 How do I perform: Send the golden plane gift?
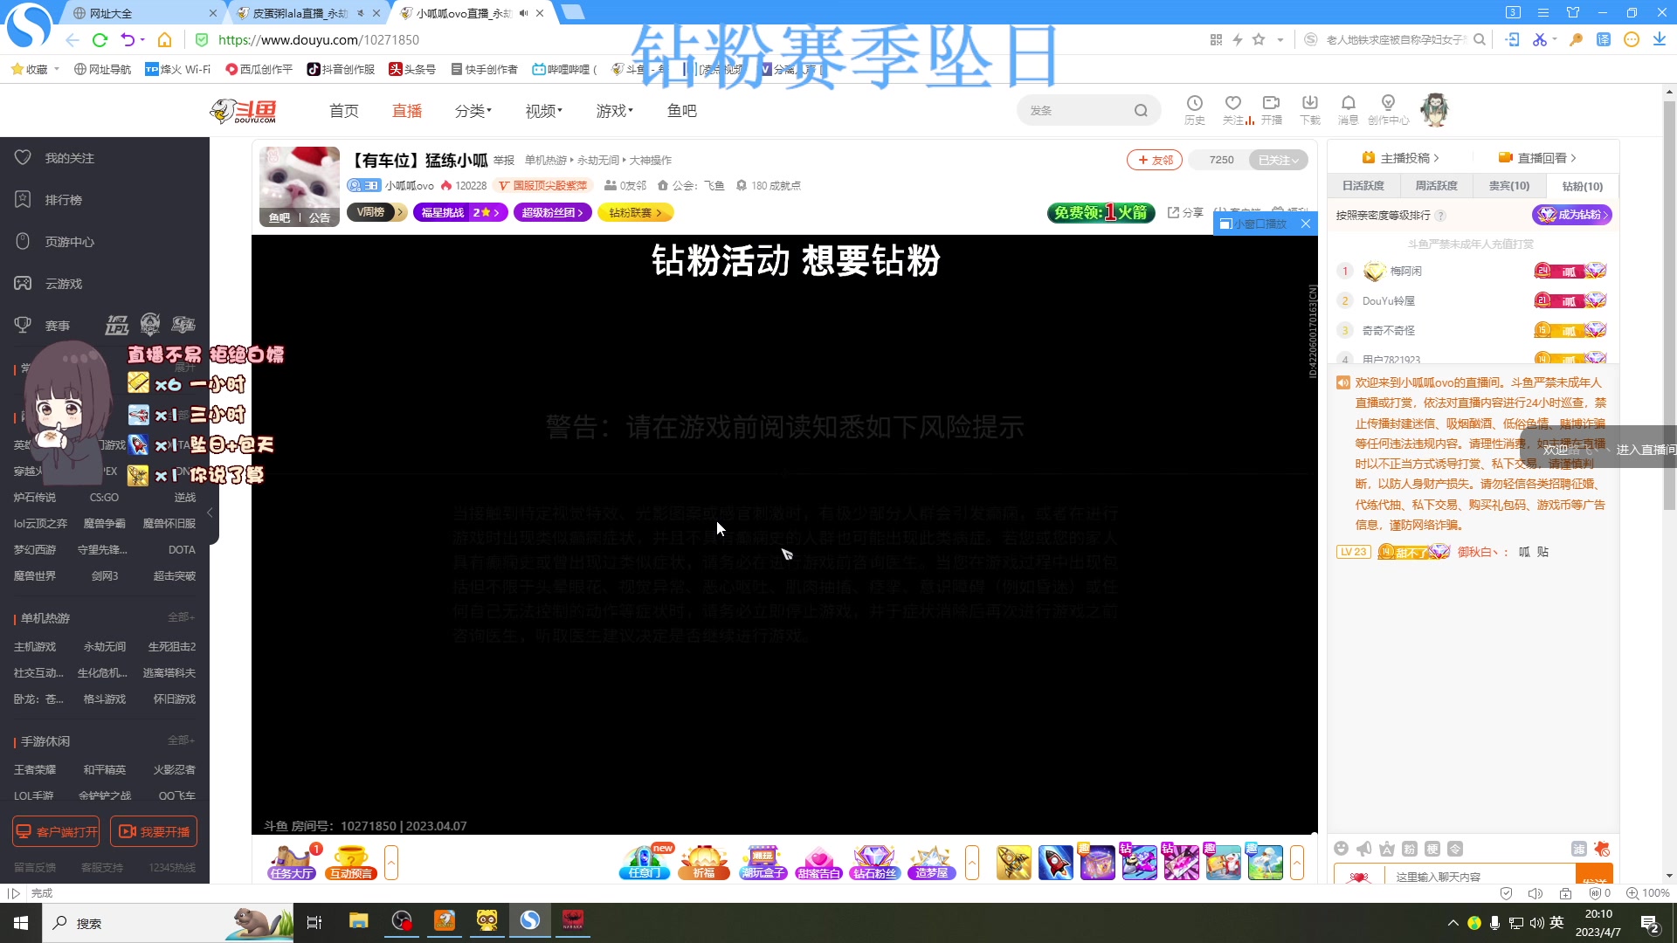click(1014, 863)
